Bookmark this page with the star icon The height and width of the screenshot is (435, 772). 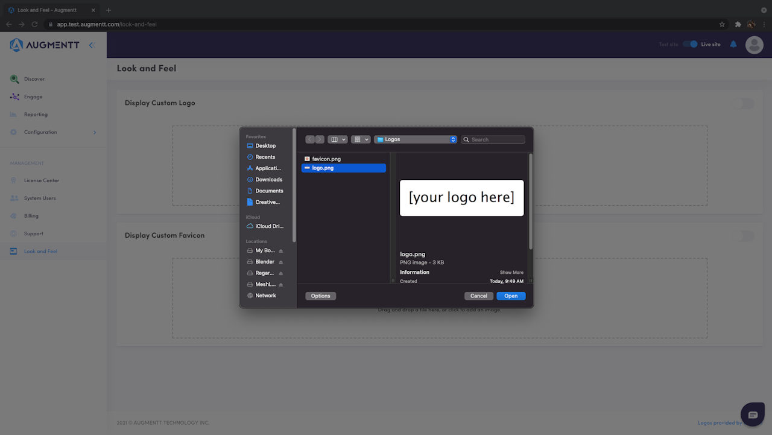click(722, 24)
